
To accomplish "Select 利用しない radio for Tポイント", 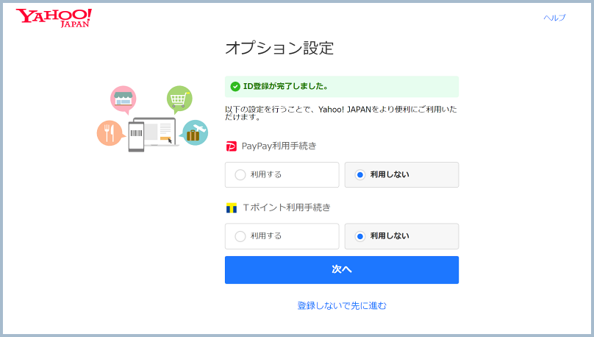I will tap(401, 236).
